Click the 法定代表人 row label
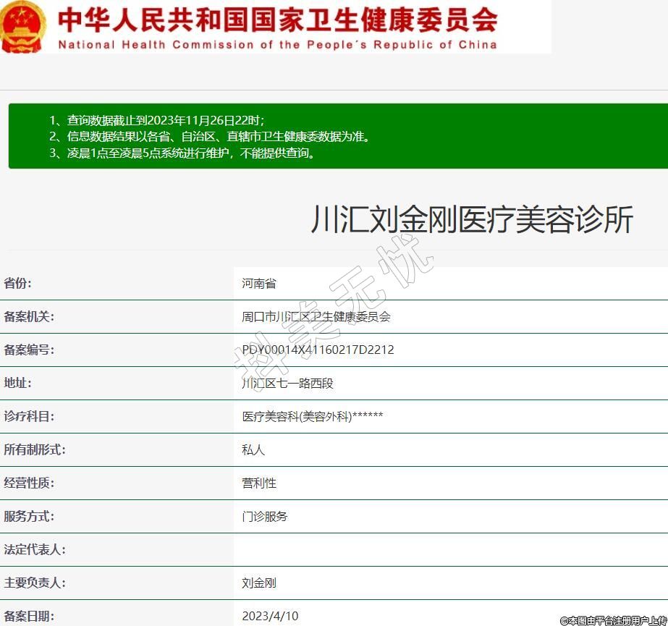The height and width of the screenshot is (626, 668). coord(35,549)
